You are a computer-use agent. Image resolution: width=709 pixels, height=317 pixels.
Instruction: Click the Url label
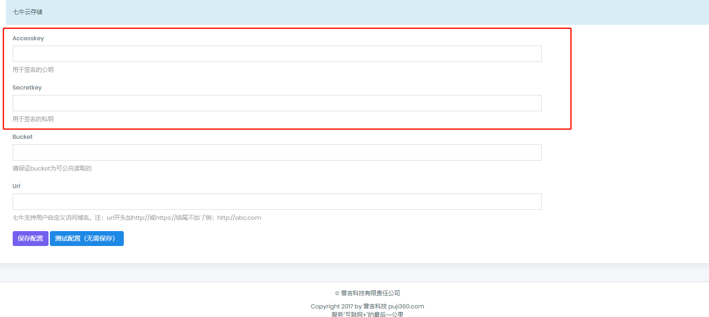16,186
